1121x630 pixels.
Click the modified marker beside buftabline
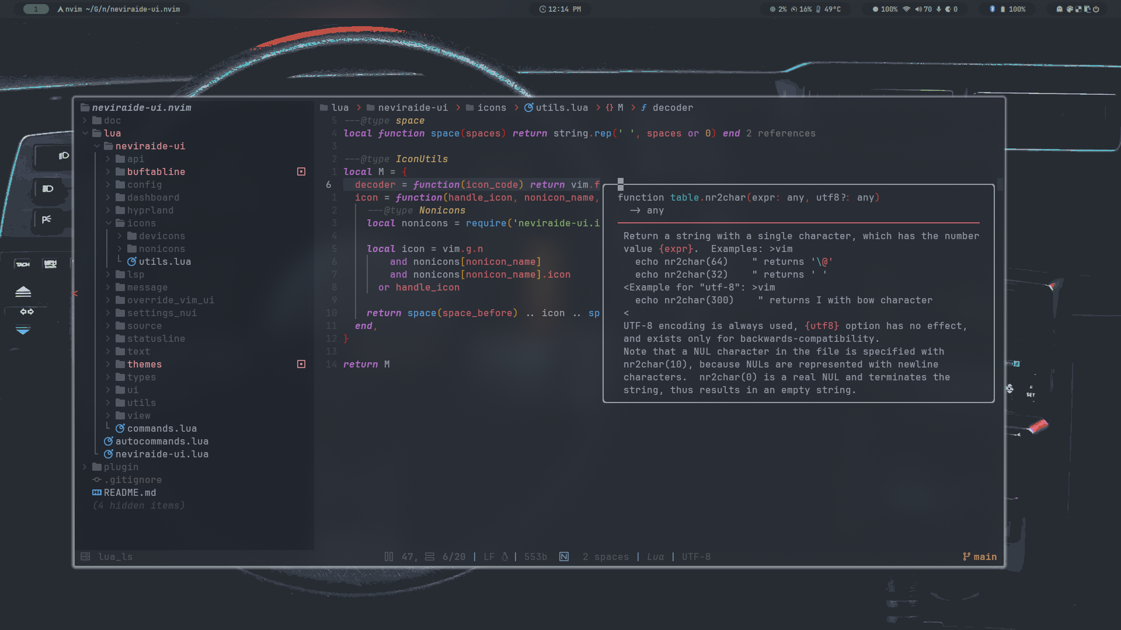[301, 171]
